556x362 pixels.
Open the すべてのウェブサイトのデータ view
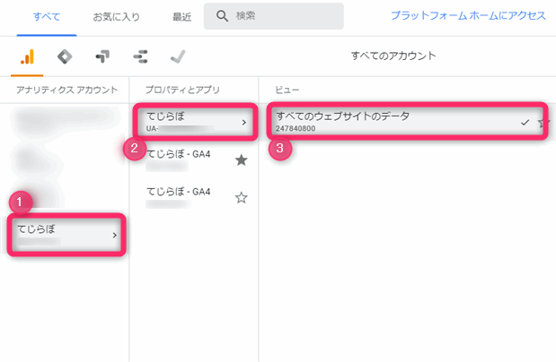[407, 121]
